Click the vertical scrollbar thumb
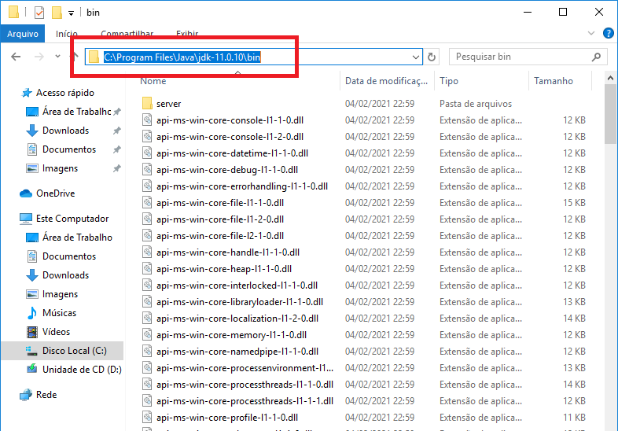Viewport: 618px width, 431px height. 610,114
